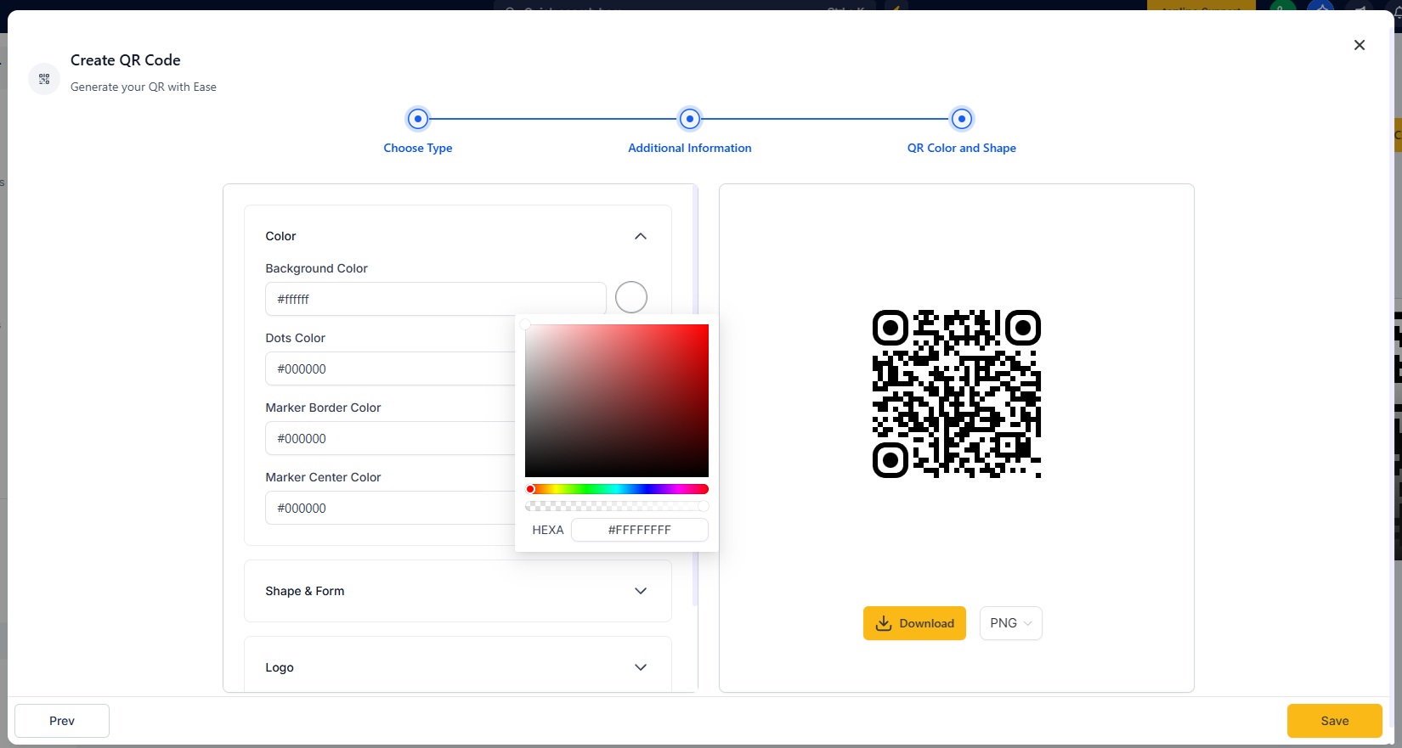This screenshot has width=1402, height=748.
Task: Click the HEXA color value field
Action: click(640, 530)
